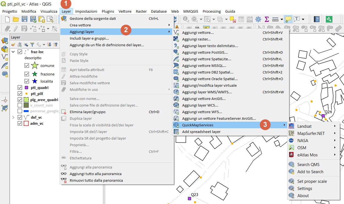Click the text annotation T toolbar icon
This screenshot has height=204, width=344.
coord(297,19)
